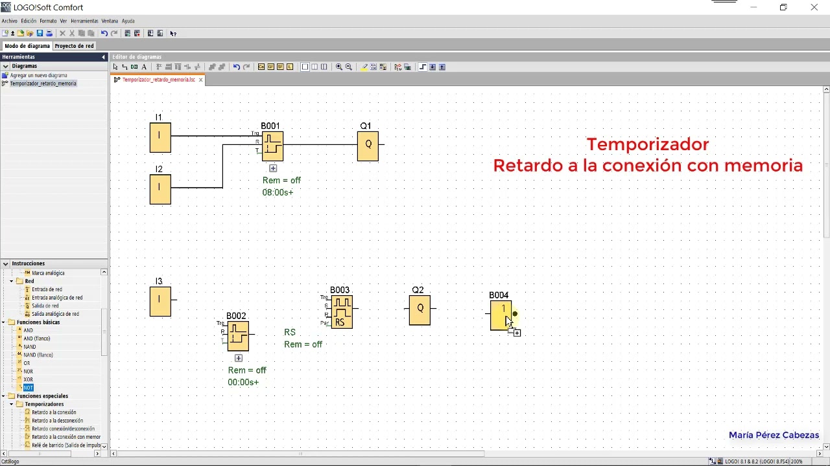
Task: Split view into three windows
Action: tap(324, 67)
